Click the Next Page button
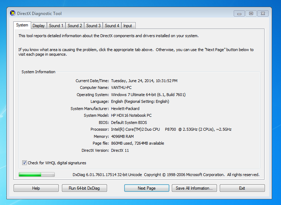This screenshot has width=281, height=205. (x=146, y=188)
